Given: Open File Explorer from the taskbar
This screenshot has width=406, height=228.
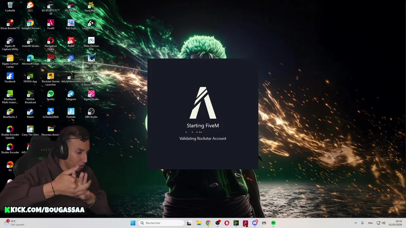Looking at the screenshot, I should tap(199, 223).
